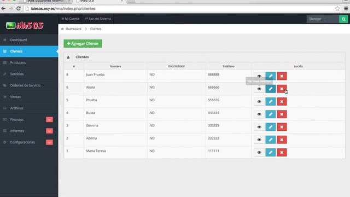
Task: Edit client Adema
Action: pos(271,140)
